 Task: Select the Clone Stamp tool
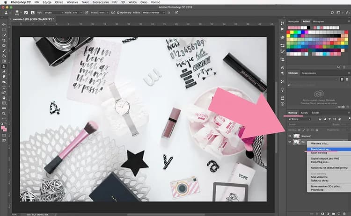tap(4, 66)
